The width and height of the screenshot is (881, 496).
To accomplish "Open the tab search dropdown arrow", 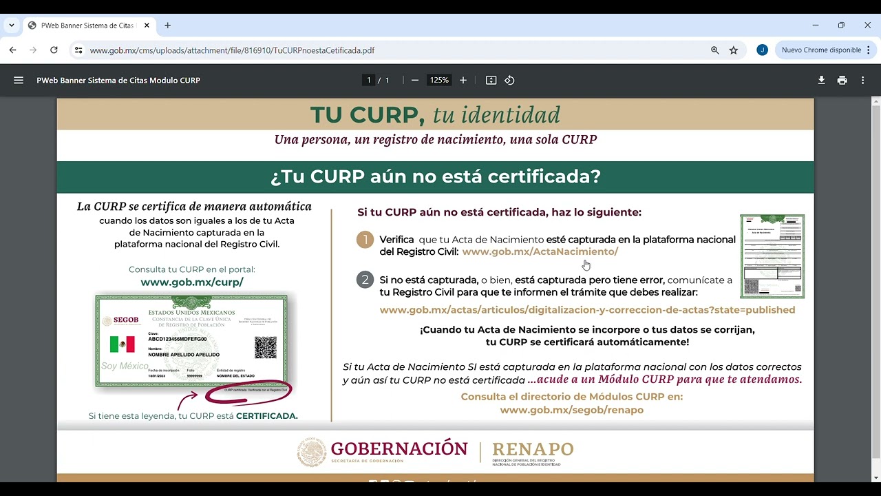I will [12, 25].
